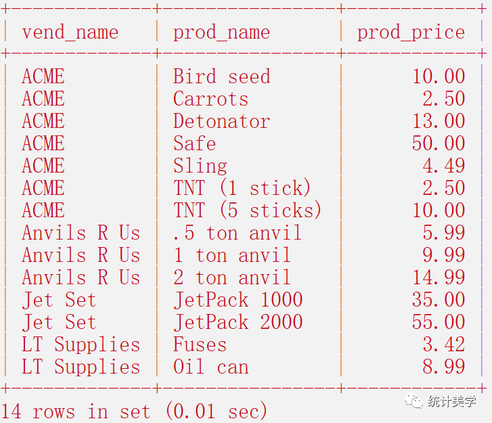Click LT Supplies vendor in Fuses row
The height and width of the screenshot is (423, 492).
(81, 345)
